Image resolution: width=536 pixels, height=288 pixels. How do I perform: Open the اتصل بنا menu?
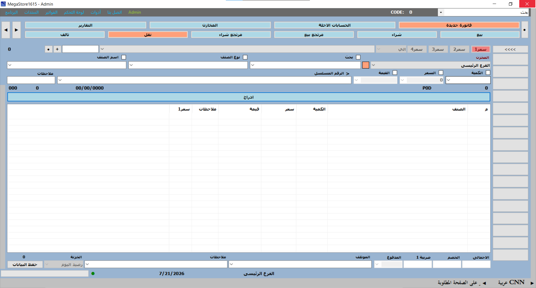coord(114,12)
